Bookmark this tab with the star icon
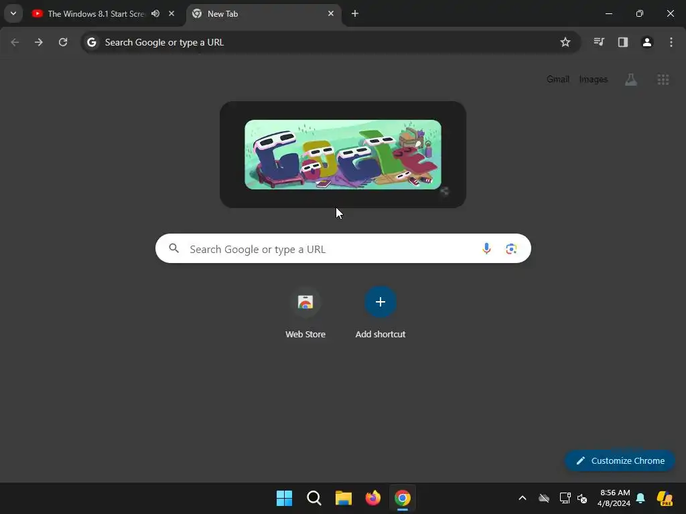Viewport: 686px width, 514px height. tap(565, 42)
